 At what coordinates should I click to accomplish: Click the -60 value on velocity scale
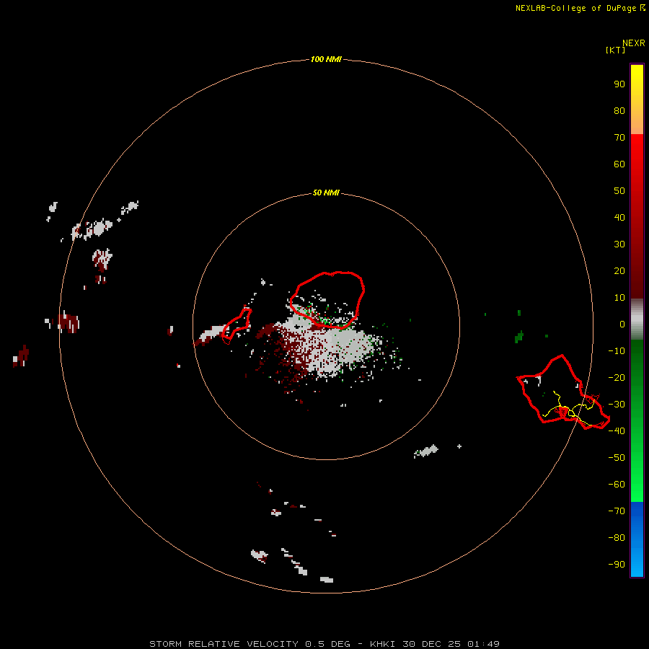617,485
